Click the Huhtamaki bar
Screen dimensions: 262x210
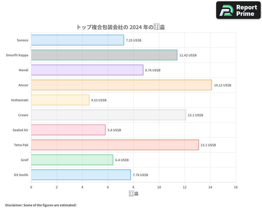click(60, 100)
